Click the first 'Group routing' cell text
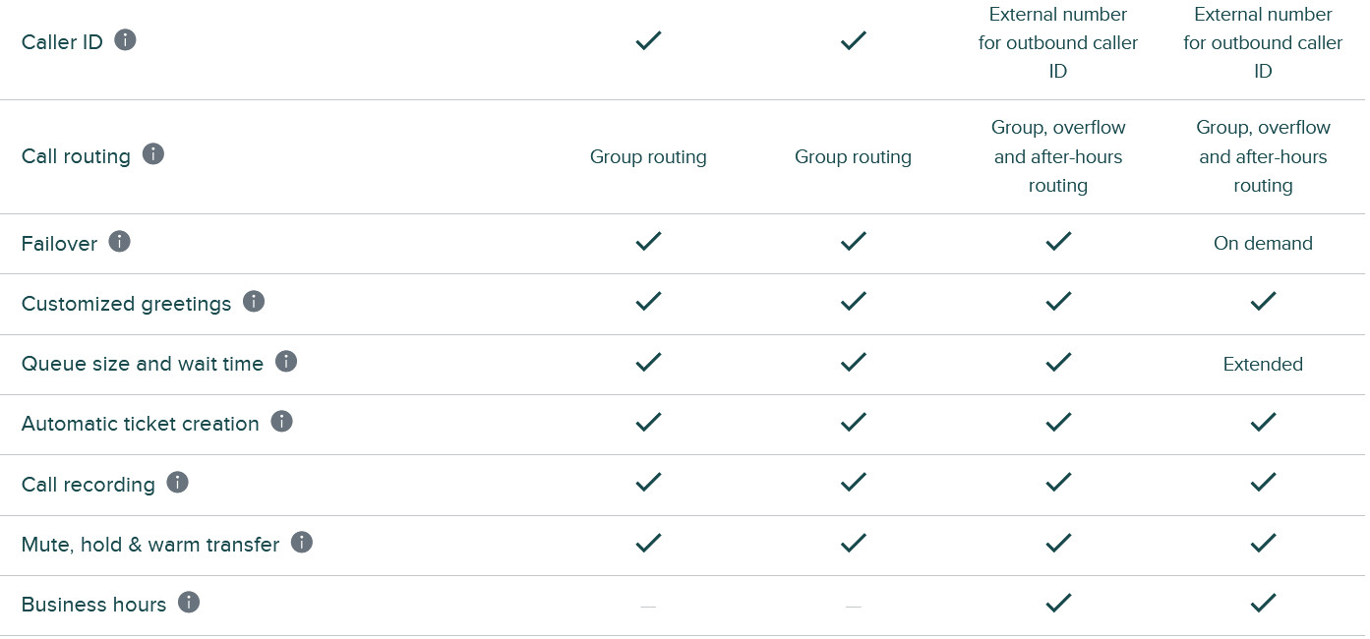 coord(648,156)
